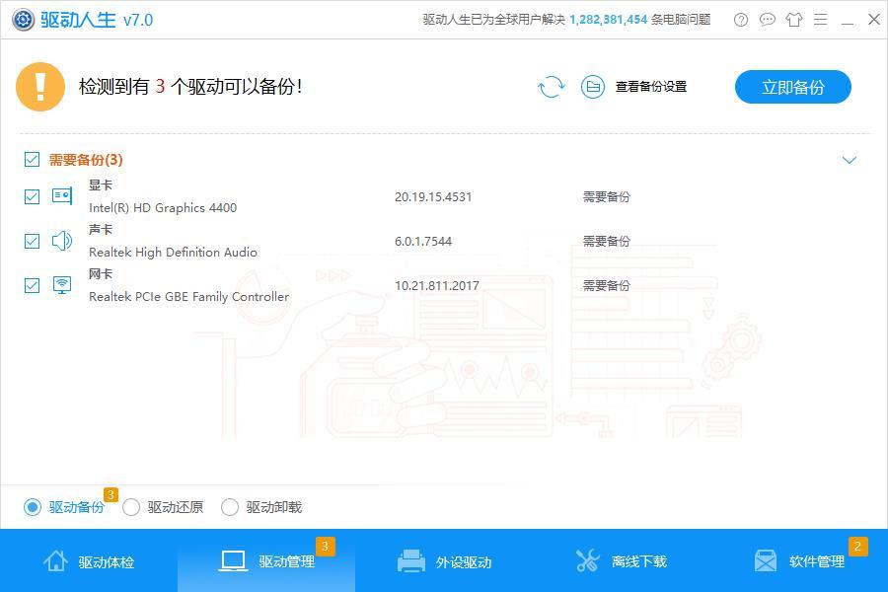888x592 pixels.
Task: Click the sound card speaker icon
Action: click(x=62, y=241)
